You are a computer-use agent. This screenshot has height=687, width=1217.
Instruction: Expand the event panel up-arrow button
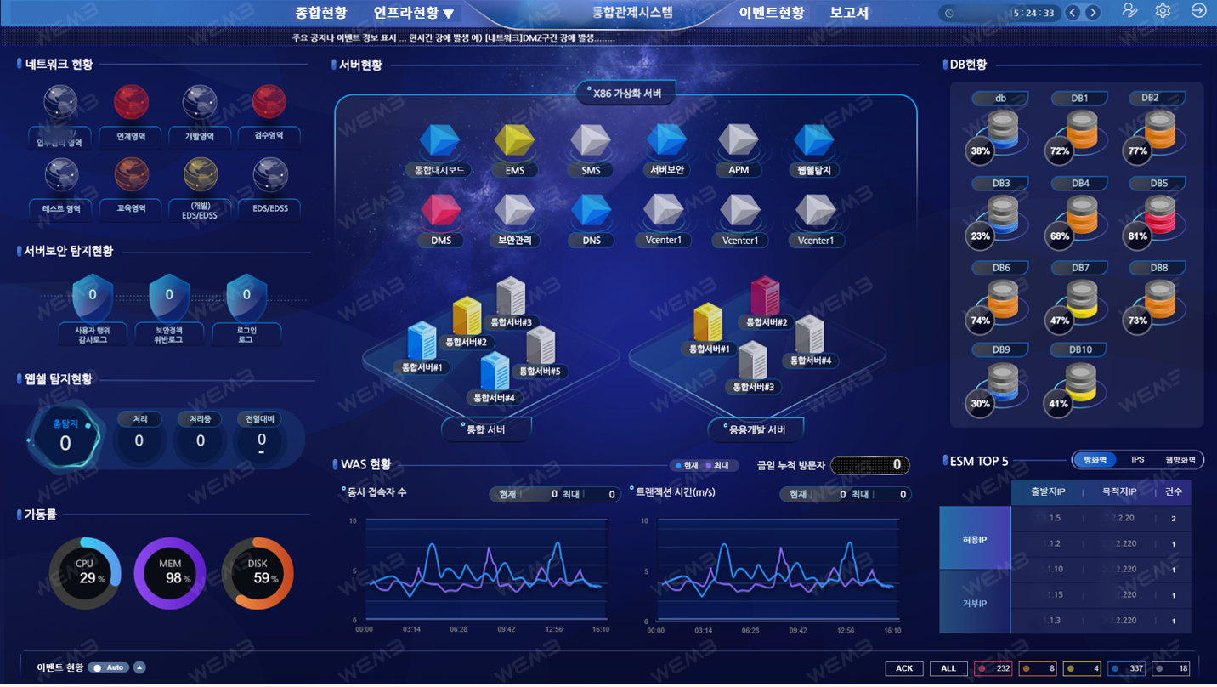coord(139,667)
